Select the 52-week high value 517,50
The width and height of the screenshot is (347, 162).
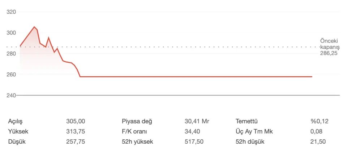pos(194,141)
